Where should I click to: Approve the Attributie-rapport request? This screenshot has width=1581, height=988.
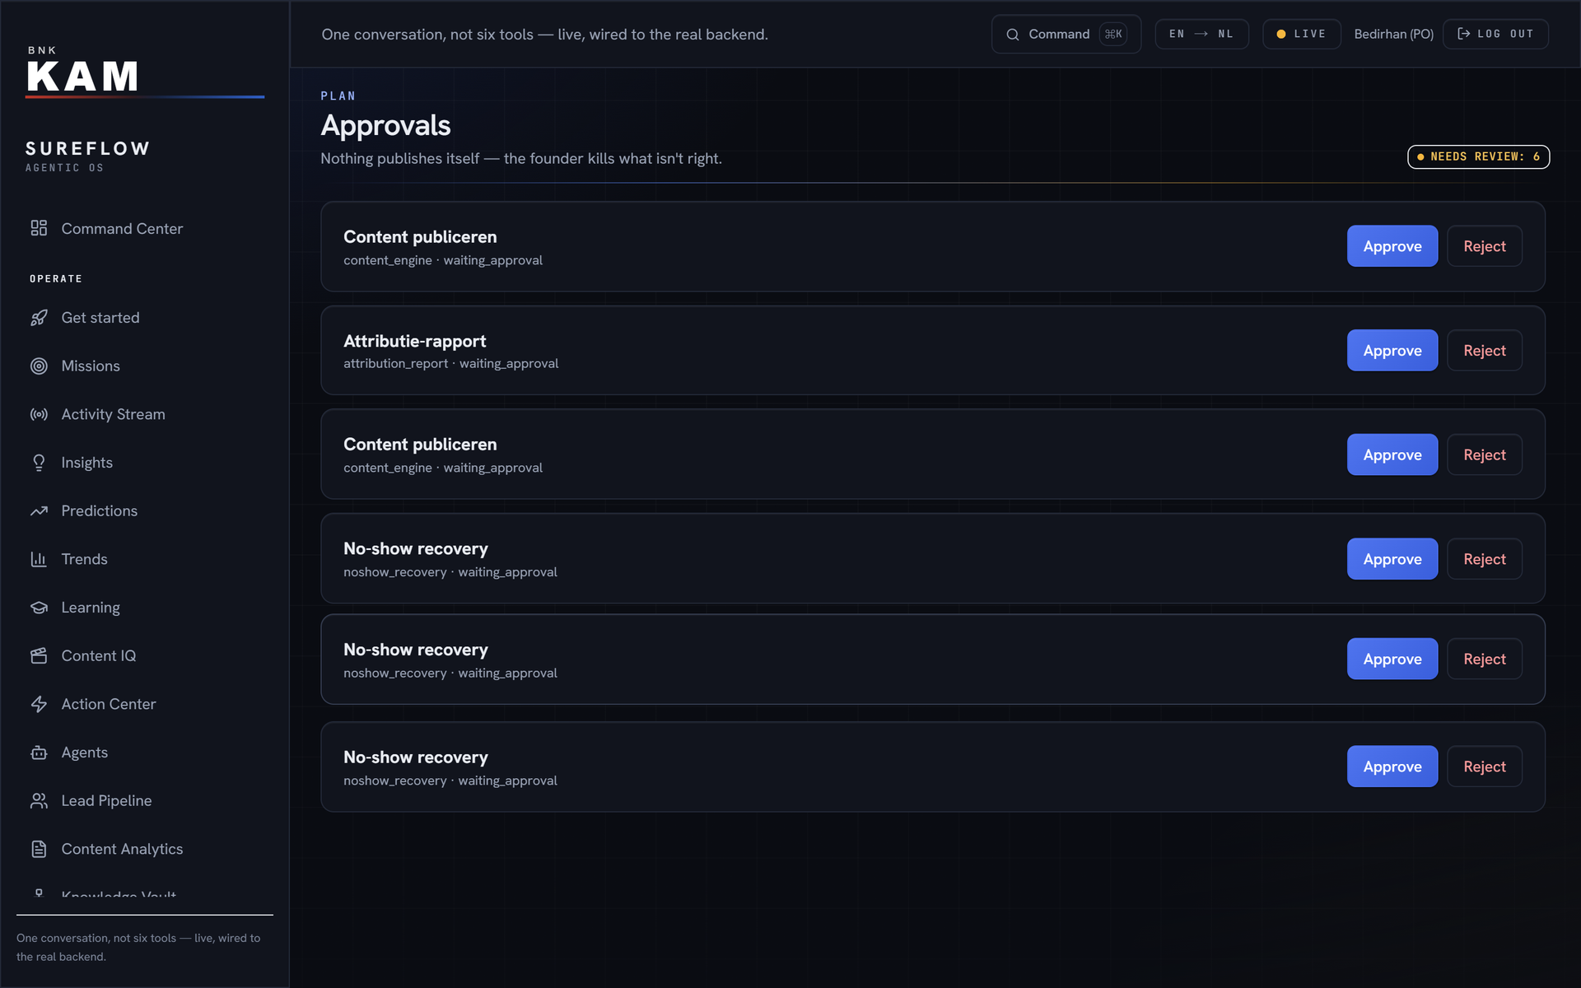click(1392, 350)
